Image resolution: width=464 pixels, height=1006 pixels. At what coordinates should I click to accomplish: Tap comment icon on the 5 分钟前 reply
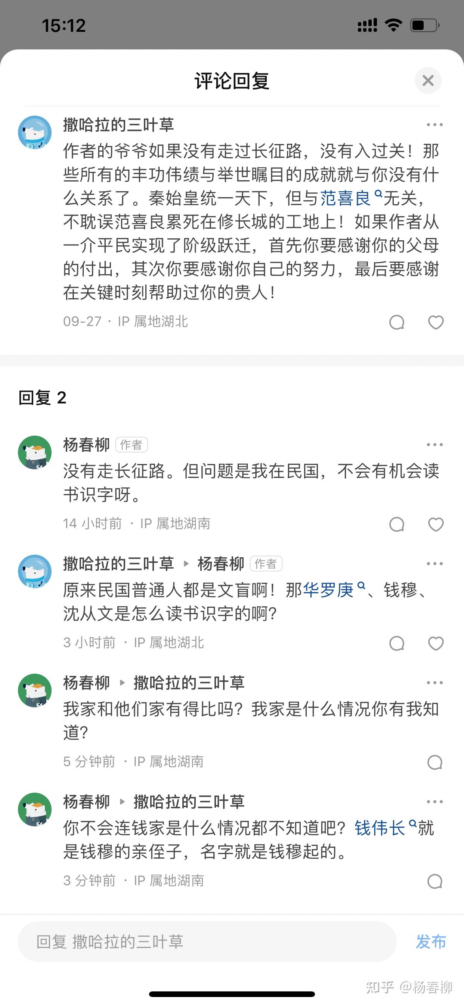coord(435,762)
